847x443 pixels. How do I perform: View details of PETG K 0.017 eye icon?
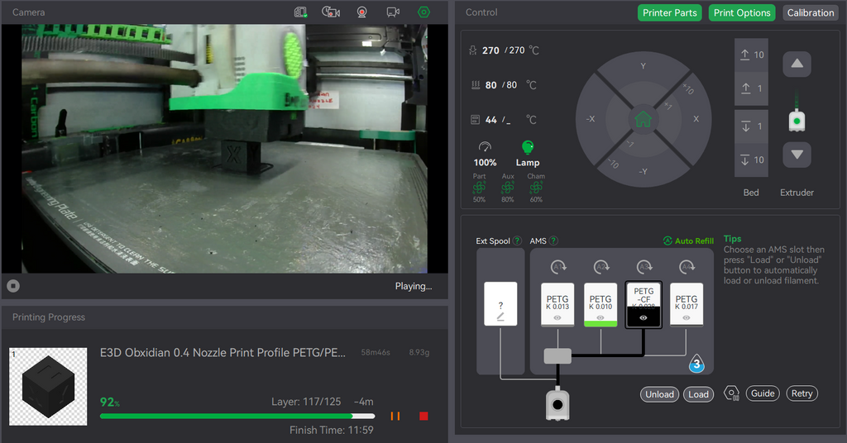(687, 318)
